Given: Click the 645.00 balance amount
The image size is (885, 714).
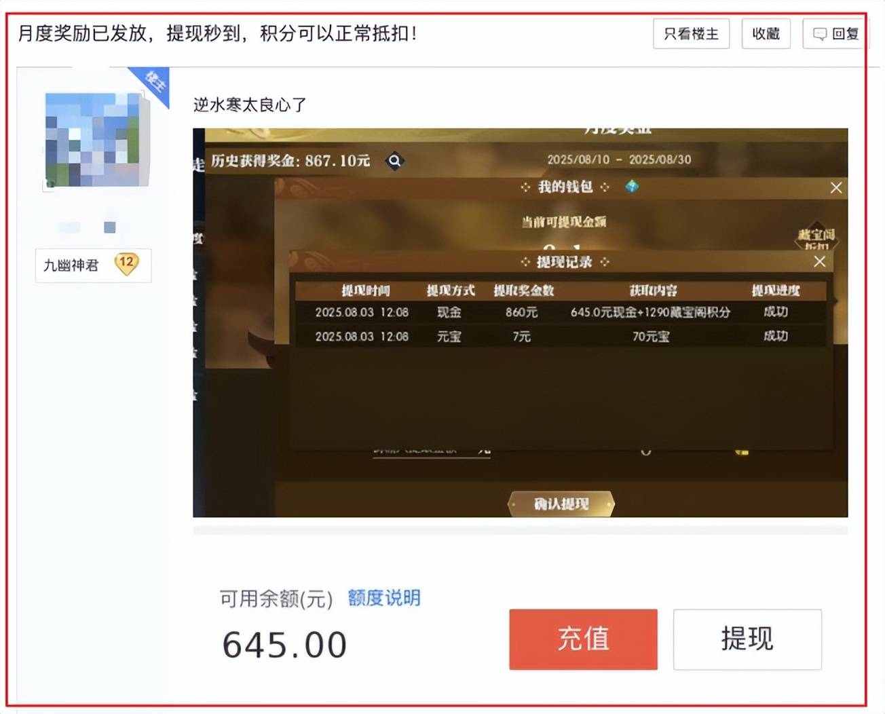Looking at the screenshot, I should [x=285, y=645].
